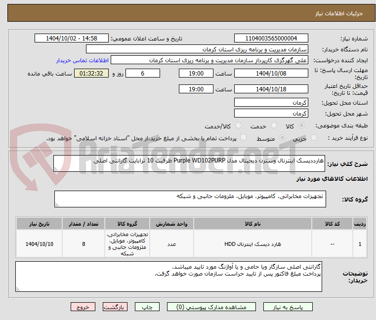376x320 pixels.
Task: Open مشاهده مدارک پیوستی (0) button
Action: tap(211, 307)
